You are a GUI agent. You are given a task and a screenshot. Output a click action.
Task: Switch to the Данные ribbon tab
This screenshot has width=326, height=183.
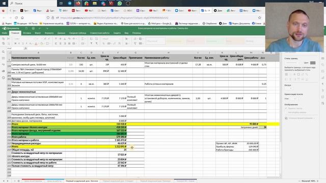tap(61, 33)
